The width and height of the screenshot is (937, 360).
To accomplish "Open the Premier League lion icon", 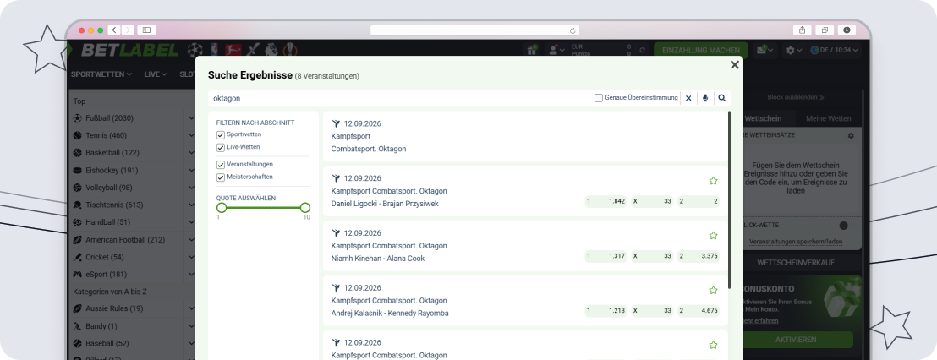I will click(x=272, y=49).
